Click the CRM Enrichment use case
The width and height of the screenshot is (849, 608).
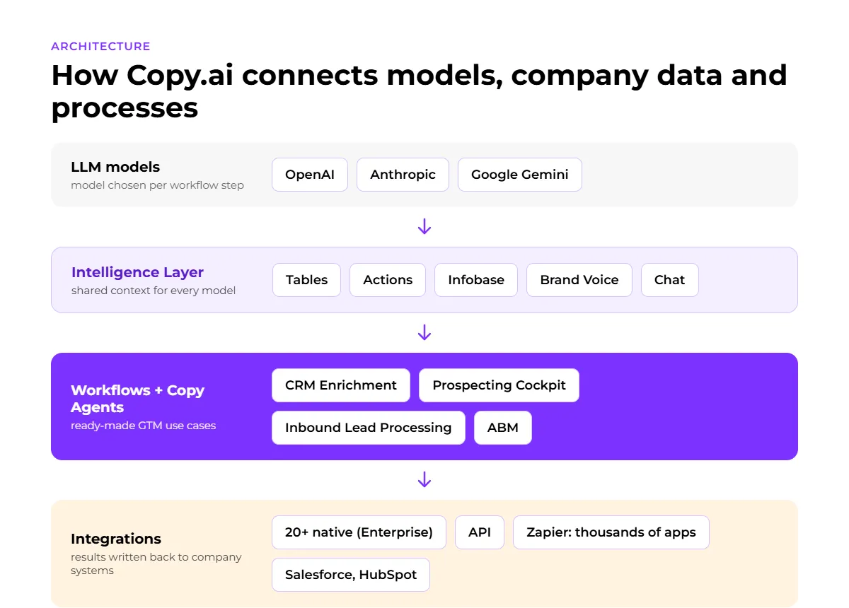pyautogui.click(x=341, y=385)
